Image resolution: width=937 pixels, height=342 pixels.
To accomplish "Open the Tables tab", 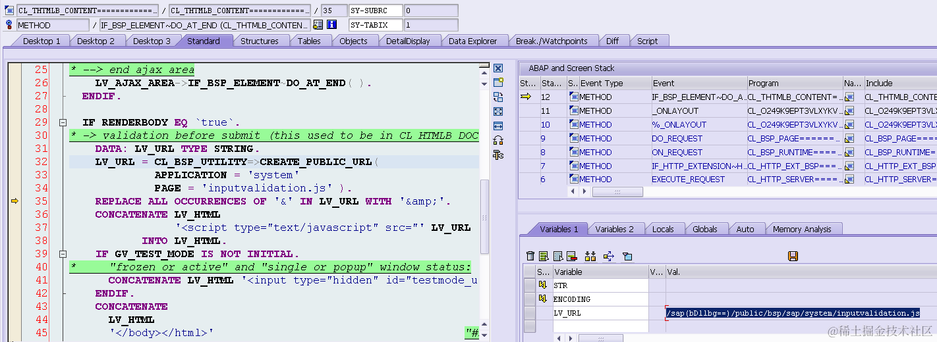I will coord(309,41).
